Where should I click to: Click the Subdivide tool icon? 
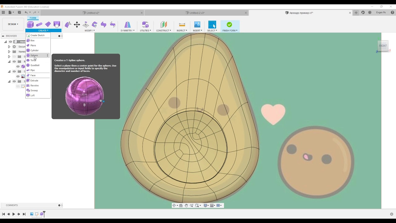95,24
